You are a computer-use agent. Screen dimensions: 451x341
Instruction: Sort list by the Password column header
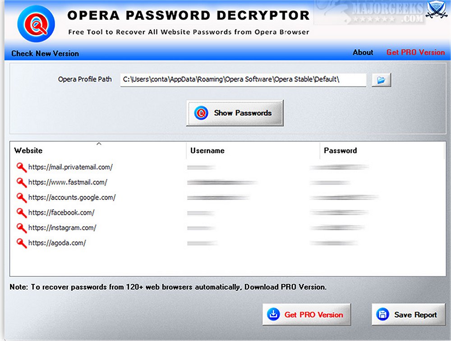pos(382,150)
